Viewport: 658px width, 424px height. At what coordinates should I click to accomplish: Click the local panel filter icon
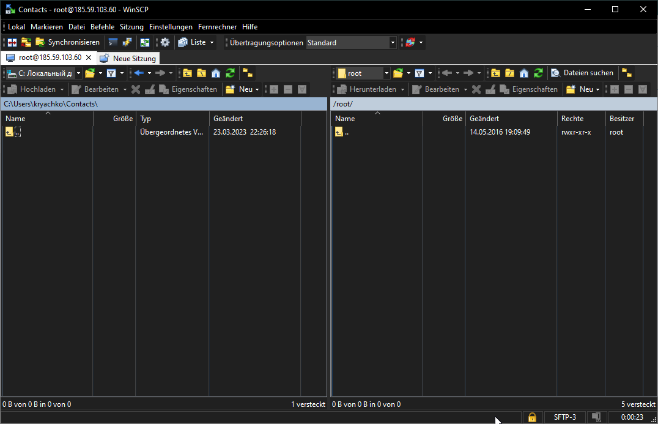(111, 73)
